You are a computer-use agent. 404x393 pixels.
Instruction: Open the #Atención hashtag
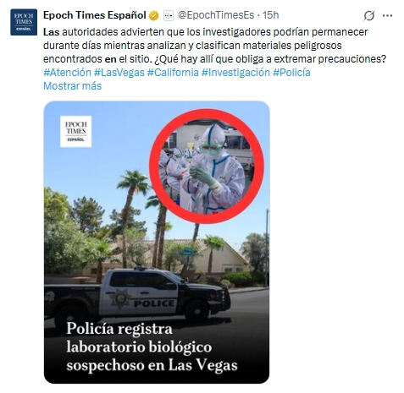click(67, 73)
